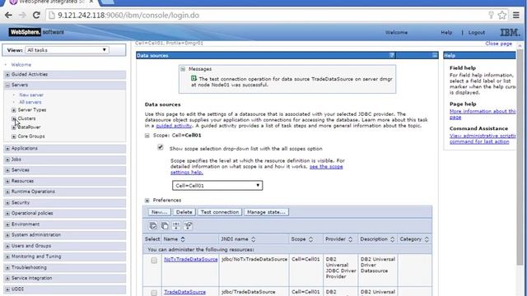Open see the scope settings help link
527x296 pixels.
[x=256, y=169]
